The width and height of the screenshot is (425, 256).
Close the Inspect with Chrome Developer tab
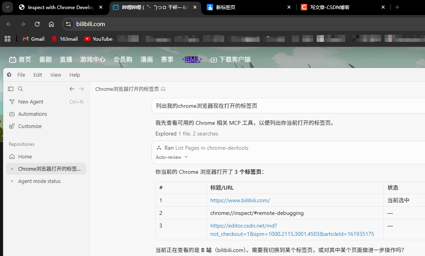pyautogui.click(x=101, y=8)
